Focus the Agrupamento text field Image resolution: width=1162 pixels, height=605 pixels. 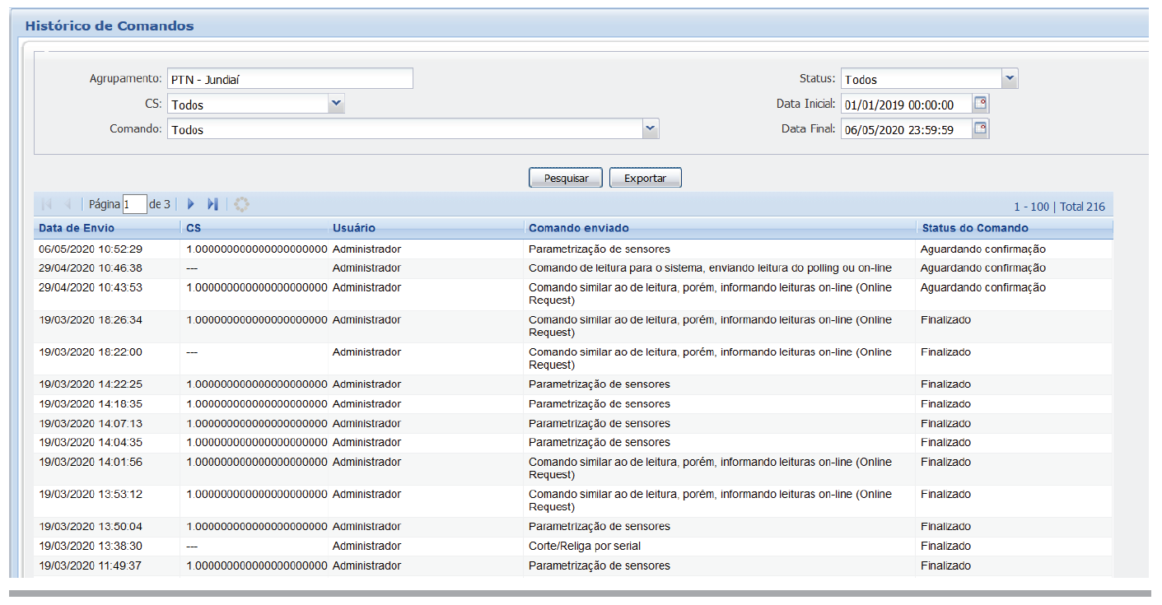coord(289,79)
